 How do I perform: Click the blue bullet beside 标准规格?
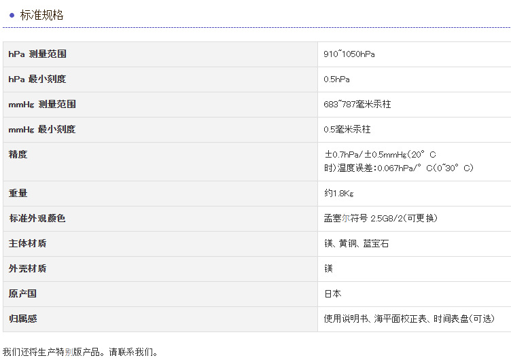[x=12, y=15]
